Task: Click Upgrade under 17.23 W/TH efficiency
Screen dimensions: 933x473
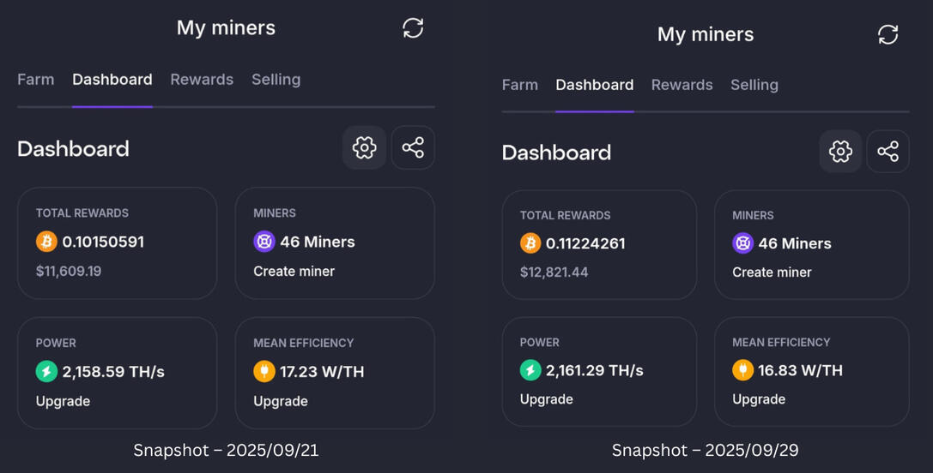Action: (x=280, y=401)
